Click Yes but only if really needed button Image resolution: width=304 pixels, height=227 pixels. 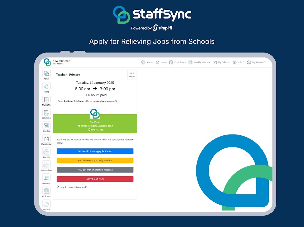95,161
